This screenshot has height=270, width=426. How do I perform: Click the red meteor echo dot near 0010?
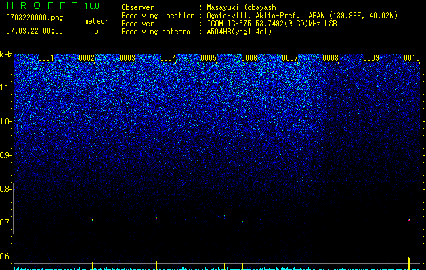tap(409, 220)
